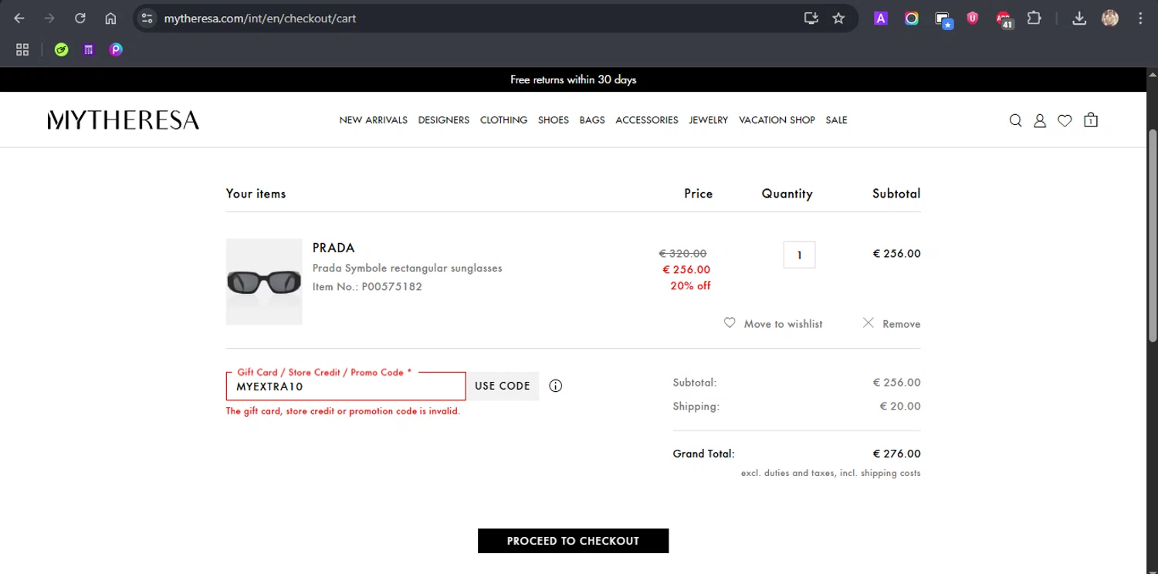Open the extensions puzzle icon

[x=1034, y=19]
